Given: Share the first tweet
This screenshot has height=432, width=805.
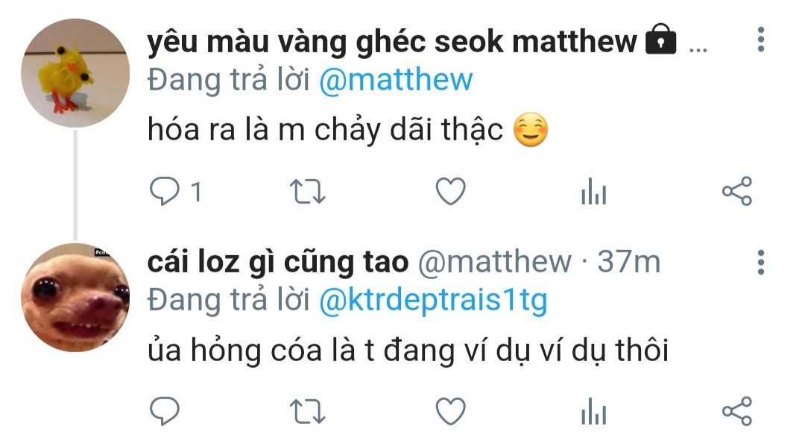Looking at the screenshot, I should 737,191.
